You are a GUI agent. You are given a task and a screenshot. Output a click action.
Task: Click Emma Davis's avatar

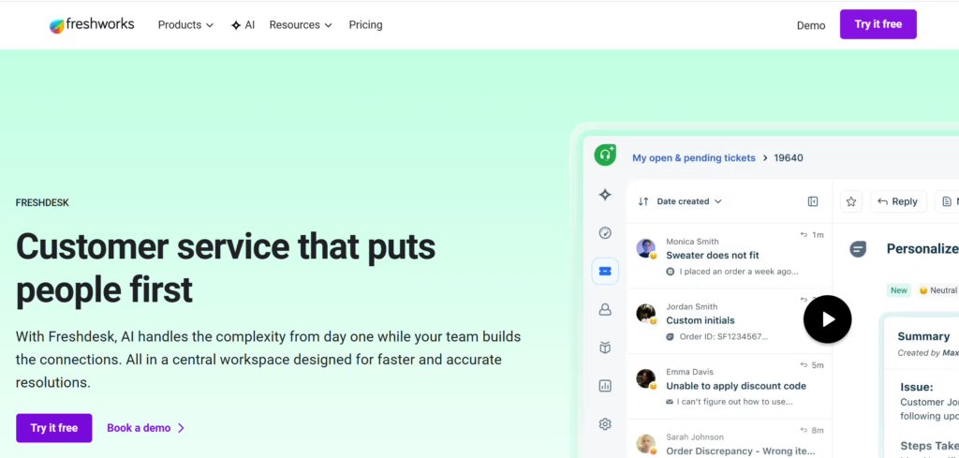tap(646, 379)
